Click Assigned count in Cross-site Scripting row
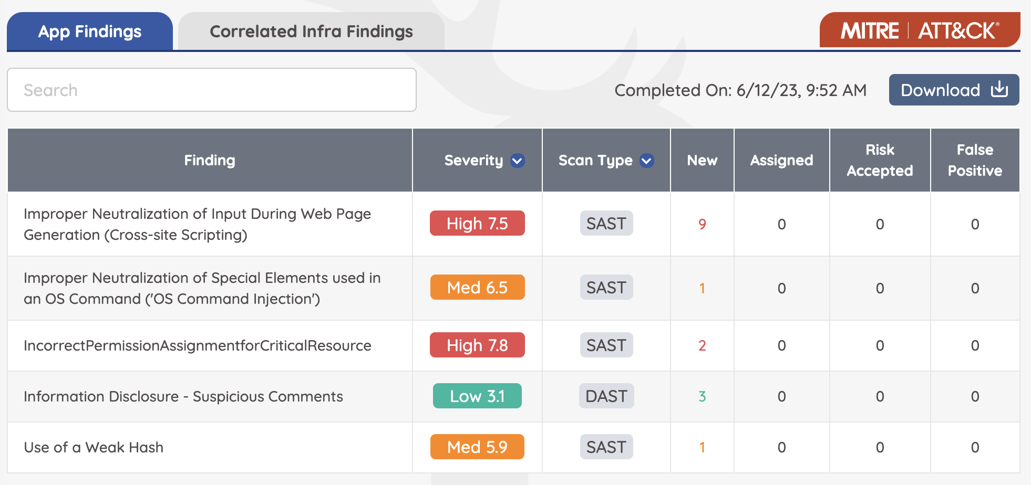The width and height of the screenshot is (1031, 485). click(781, 224)
